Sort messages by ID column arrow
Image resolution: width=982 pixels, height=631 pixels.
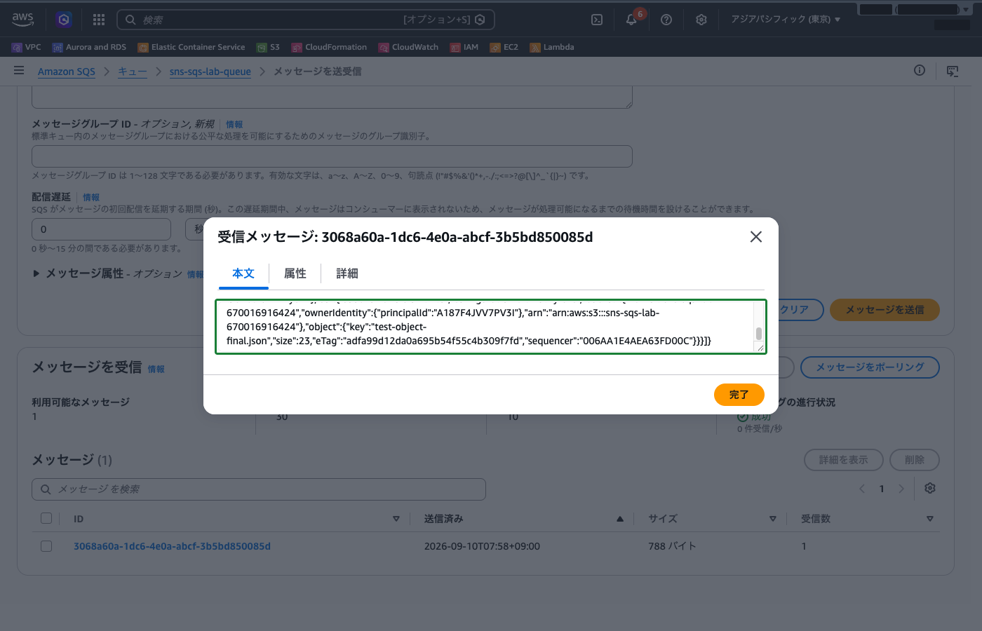[x=396, y=519]
